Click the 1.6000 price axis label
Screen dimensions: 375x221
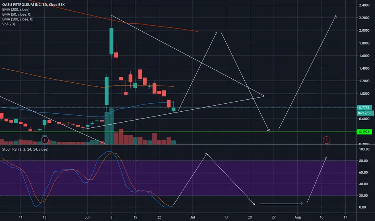tap(364, 56)
